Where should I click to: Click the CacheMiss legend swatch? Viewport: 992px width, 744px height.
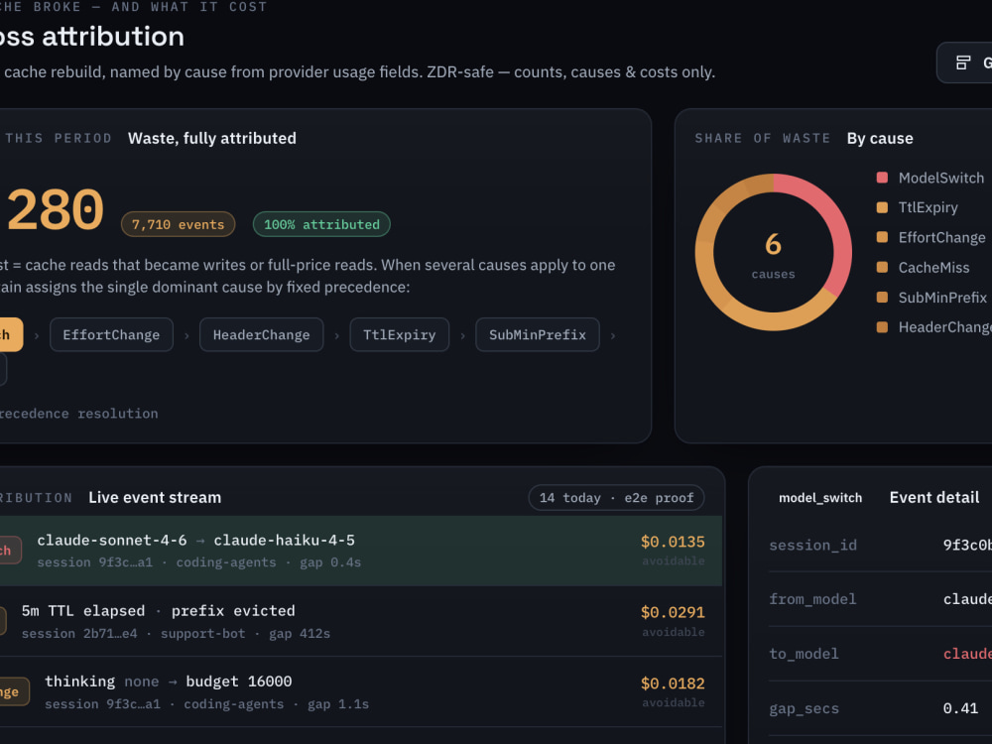click(x=882, y=267)
